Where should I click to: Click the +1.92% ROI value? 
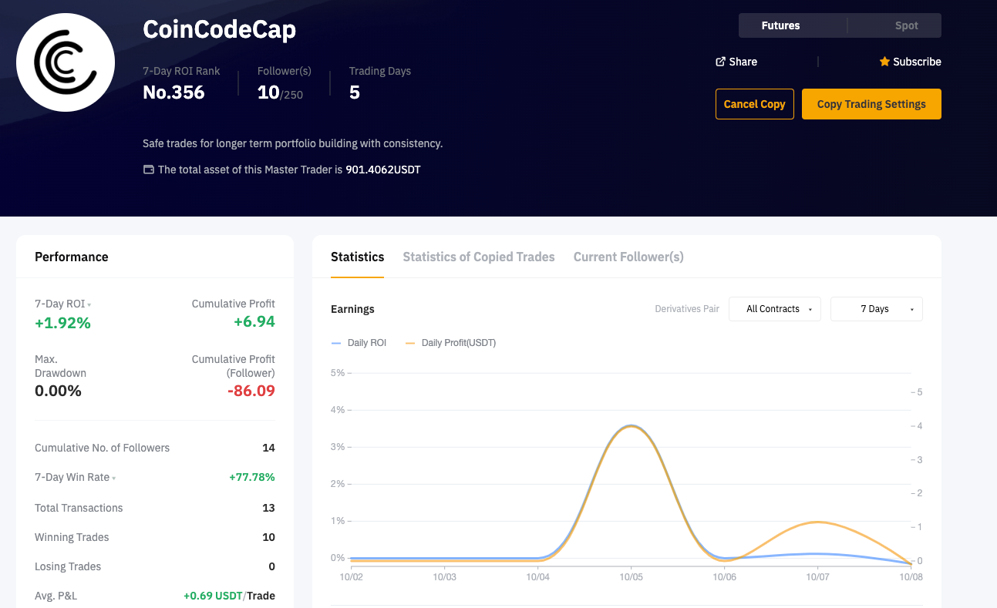click(62, 323)
